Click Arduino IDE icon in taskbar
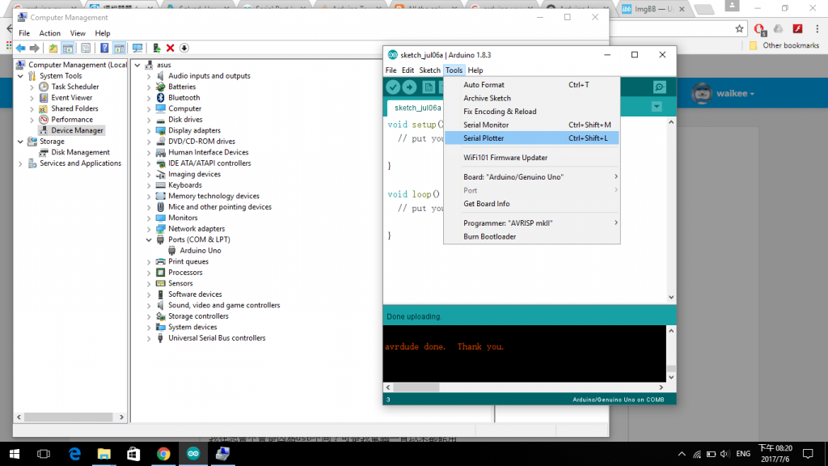This screenshot has height=466, width=828. [x=193, y=454]
